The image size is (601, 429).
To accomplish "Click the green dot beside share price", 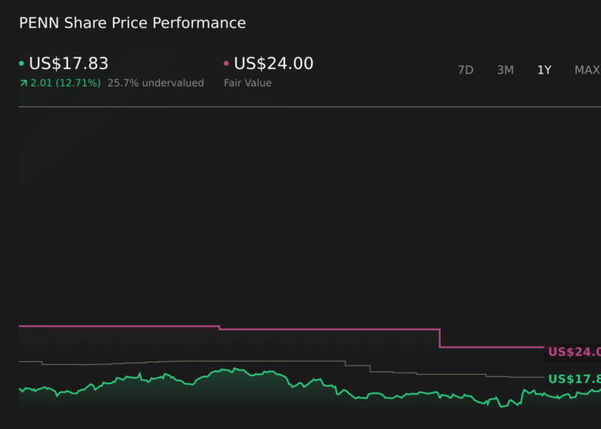I will (22, 63).
